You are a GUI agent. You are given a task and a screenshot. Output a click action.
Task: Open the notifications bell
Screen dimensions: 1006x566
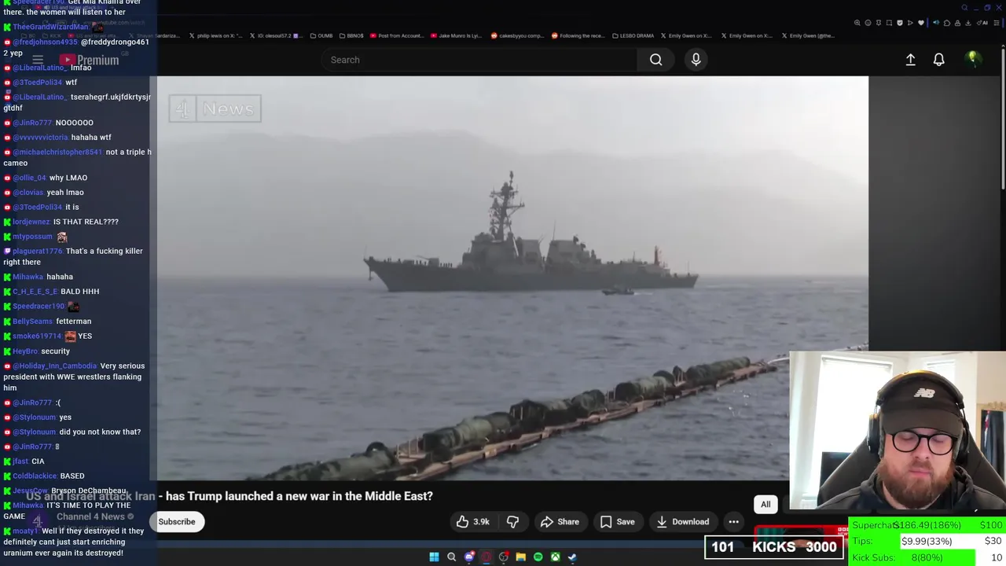938,60
